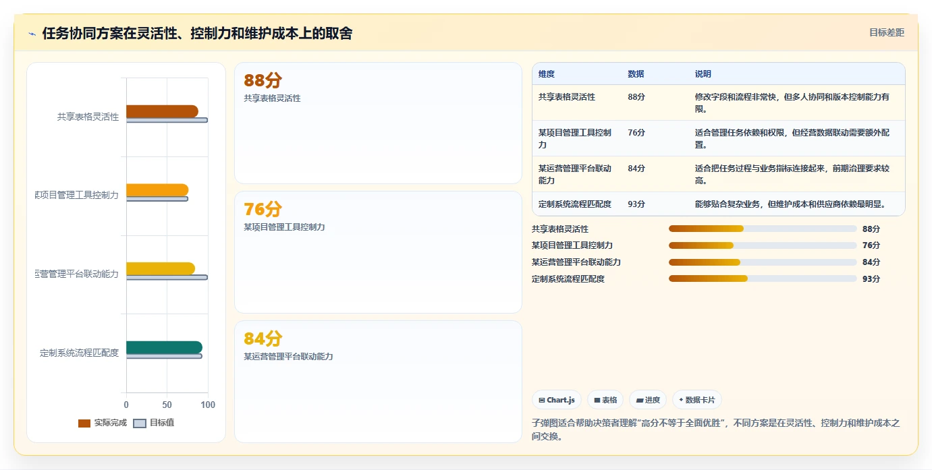Click the 某项目管理工具控制力 progress bar

(x=763, y=245)
